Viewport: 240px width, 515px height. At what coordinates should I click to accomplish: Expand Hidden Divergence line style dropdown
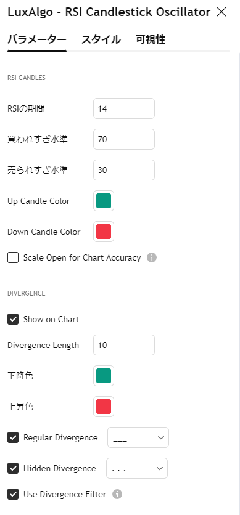click(x=137, y=468)
